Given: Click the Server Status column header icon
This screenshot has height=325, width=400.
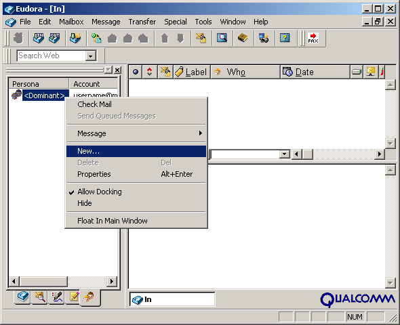Looking at the screenshot, I should point(371,72).
